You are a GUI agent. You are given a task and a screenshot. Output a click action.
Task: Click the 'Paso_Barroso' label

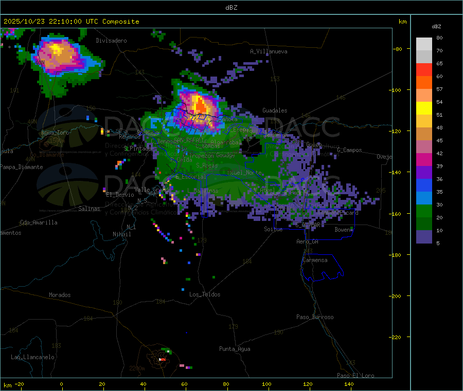(x=315, y=317)
